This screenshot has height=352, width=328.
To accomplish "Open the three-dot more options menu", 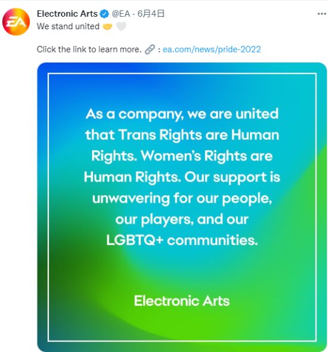I will pyautogui.click(x=321, y=14).
